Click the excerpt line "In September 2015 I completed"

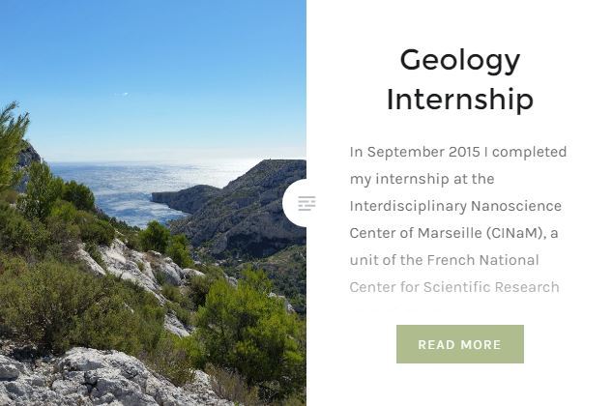pos(458,152)
